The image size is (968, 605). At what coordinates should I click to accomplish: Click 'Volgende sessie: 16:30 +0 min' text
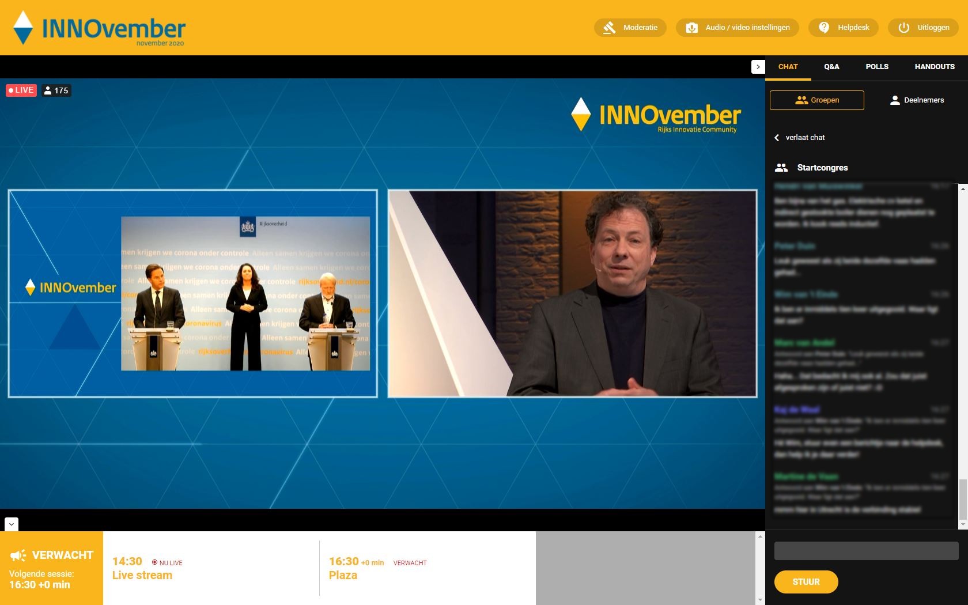[41, 579]
